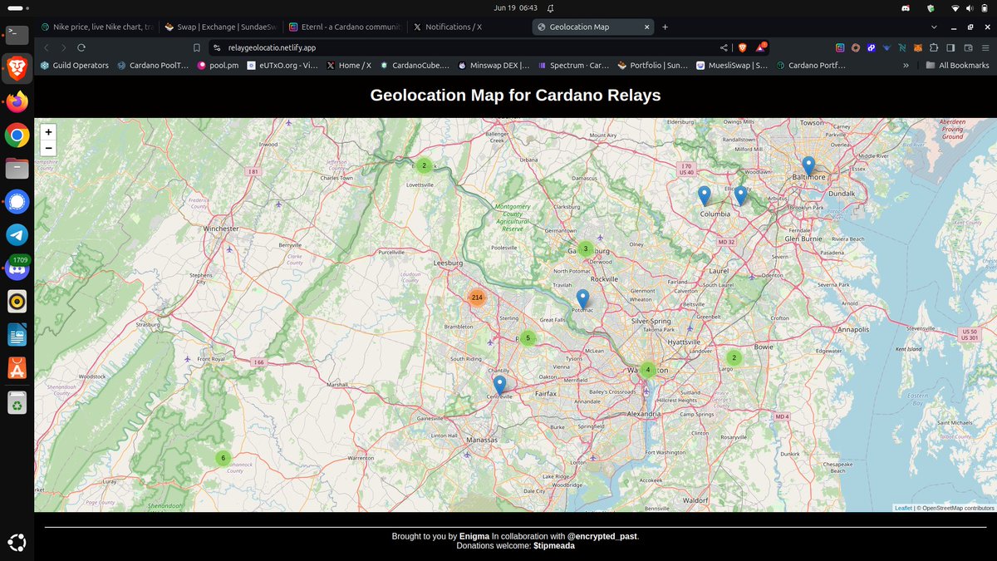Screen dimensions: 997x561
Task: Select the blue marker at Centreville
Action: (x=499, y=385)
